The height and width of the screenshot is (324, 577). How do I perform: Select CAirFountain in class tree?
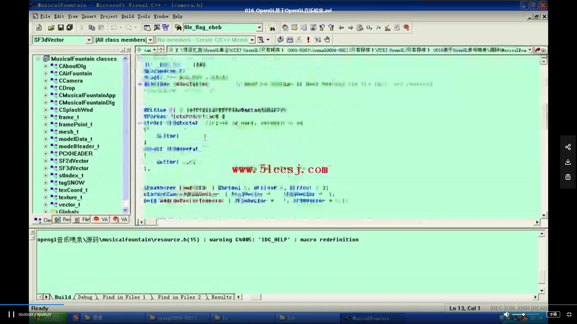point(75,73)
